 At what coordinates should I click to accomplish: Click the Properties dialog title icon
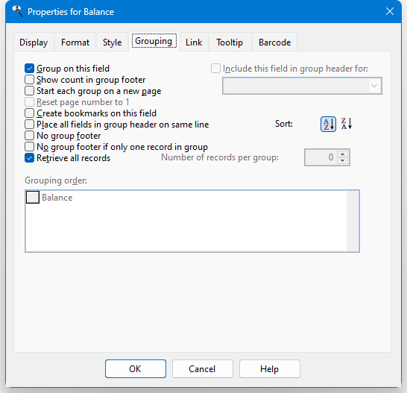17,11
